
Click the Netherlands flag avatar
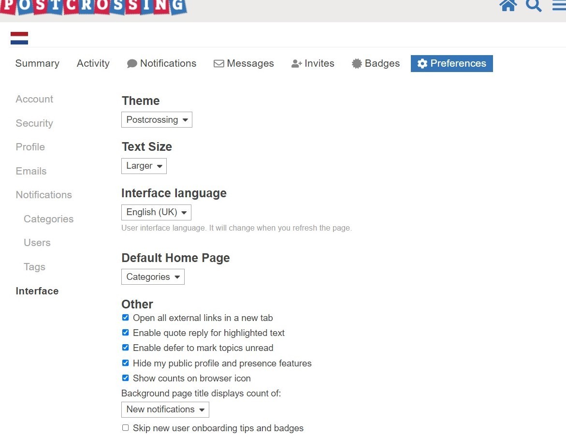click(x=19, y=38)
